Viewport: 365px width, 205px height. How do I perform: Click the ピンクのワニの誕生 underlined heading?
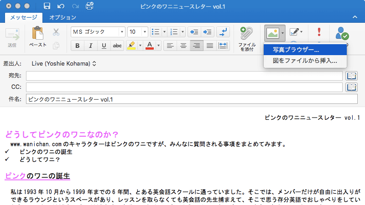point(37,176)
